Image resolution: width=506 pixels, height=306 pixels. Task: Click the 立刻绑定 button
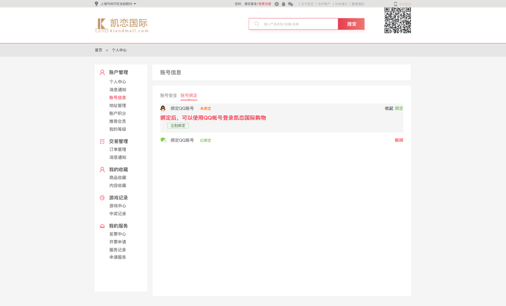point(177,125)
